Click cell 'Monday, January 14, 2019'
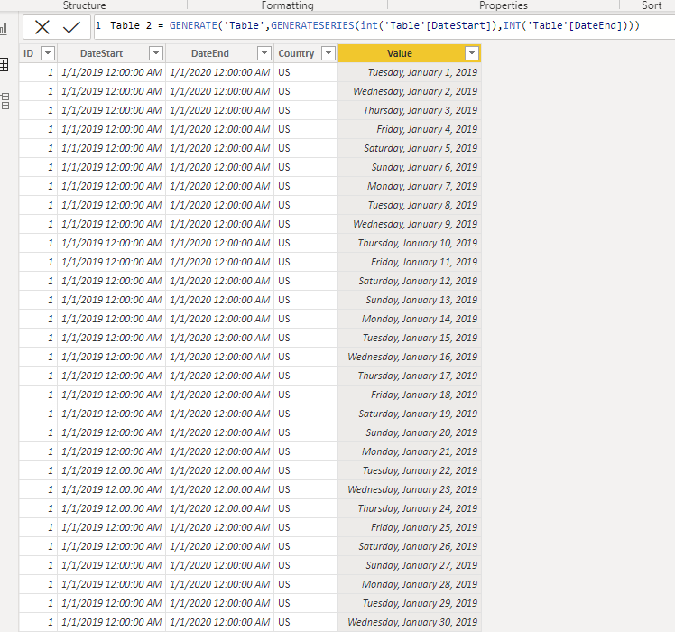 click(x=410, y=319)
